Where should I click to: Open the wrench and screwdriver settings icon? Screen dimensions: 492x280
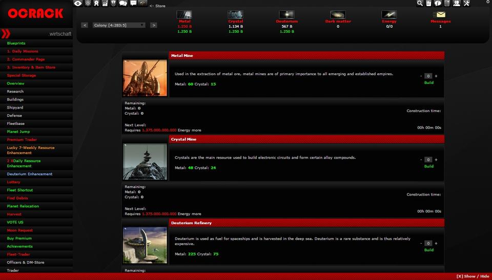pos(466,3)
